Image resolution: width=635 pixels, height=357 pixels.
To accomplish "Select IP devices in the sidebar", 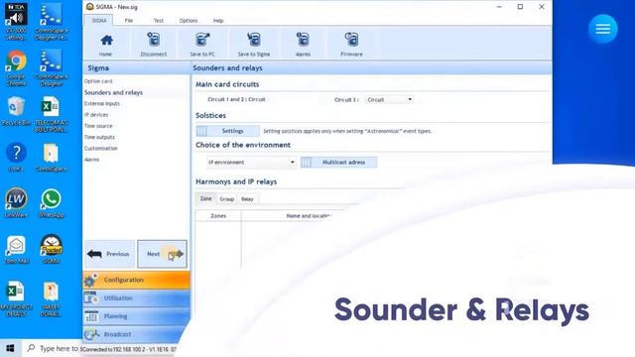I will pyautogui.click(x=96, y=115).
